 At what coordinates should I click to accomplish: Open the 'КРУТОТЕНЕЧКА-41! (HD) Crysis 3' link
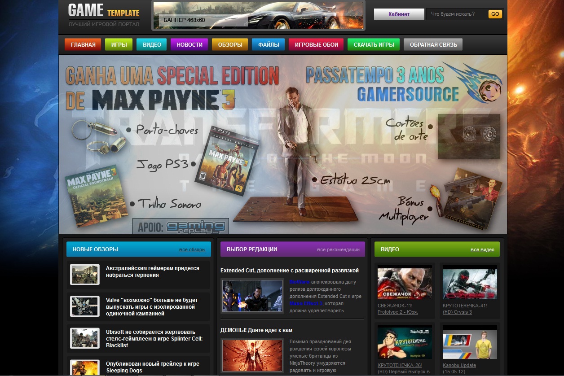[465, 309]
